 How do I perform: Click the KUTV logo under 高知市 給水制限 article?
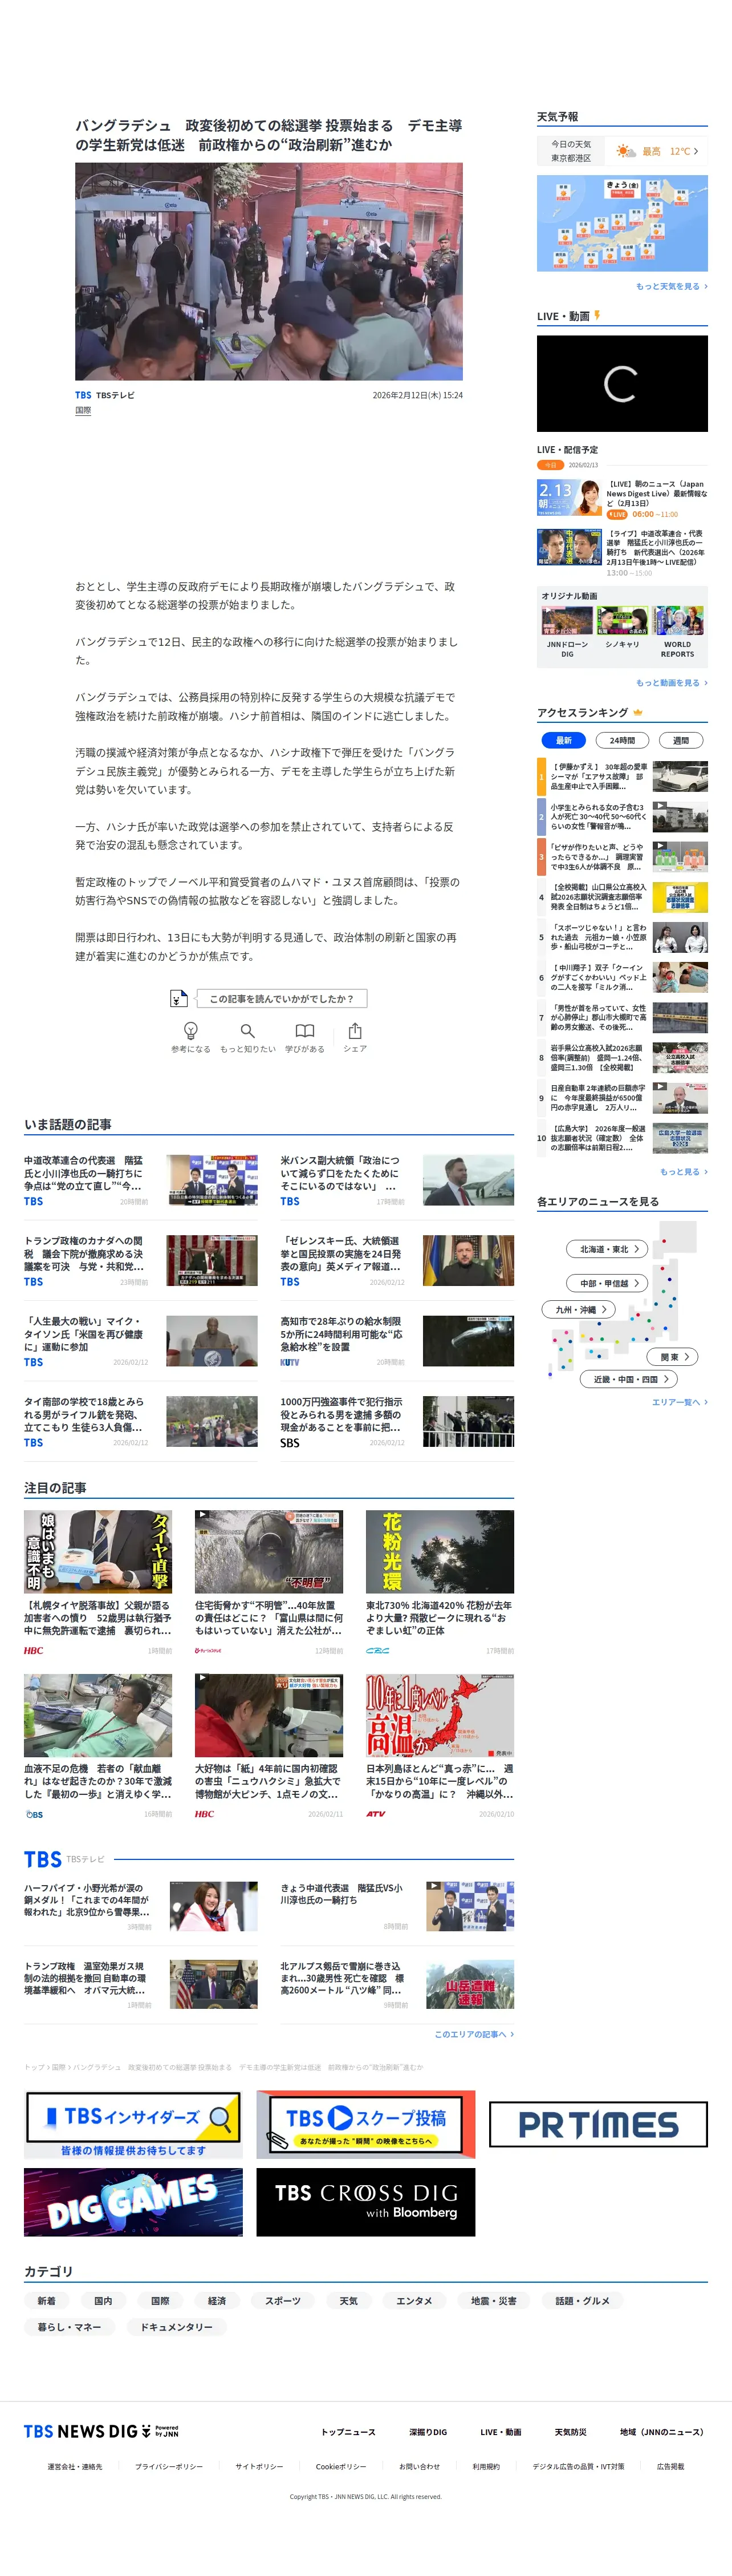tap(290, 1362)
